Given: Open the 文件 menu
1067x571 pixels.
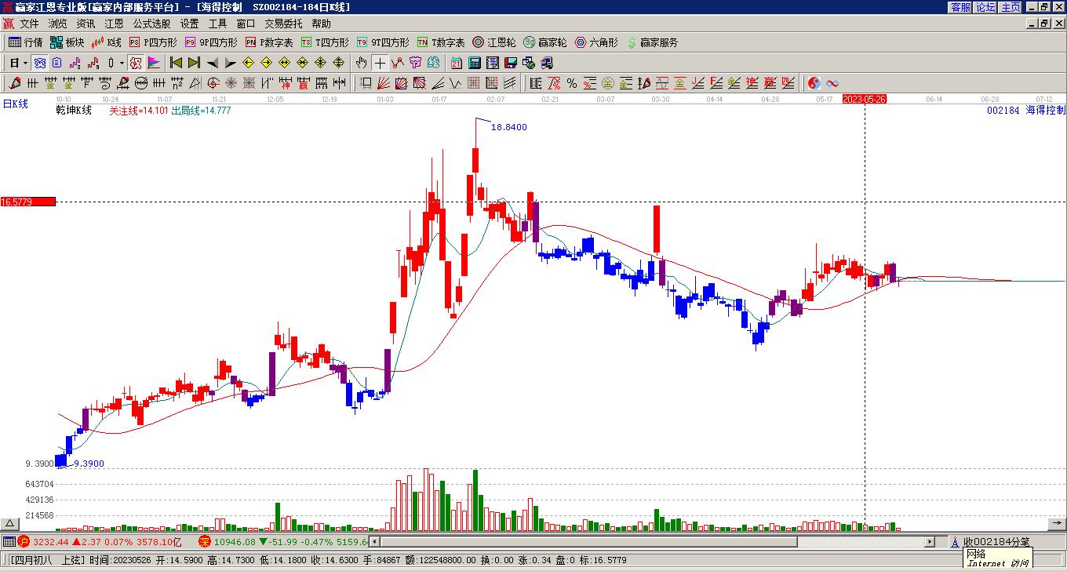Looking at the screenshot, I should click(29, 24).
